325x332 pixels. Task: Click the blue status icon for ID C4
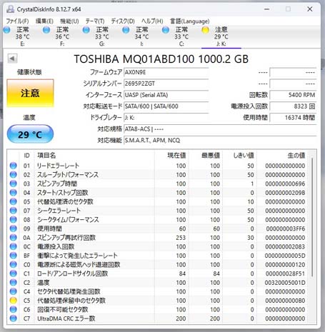coord(14,291)
